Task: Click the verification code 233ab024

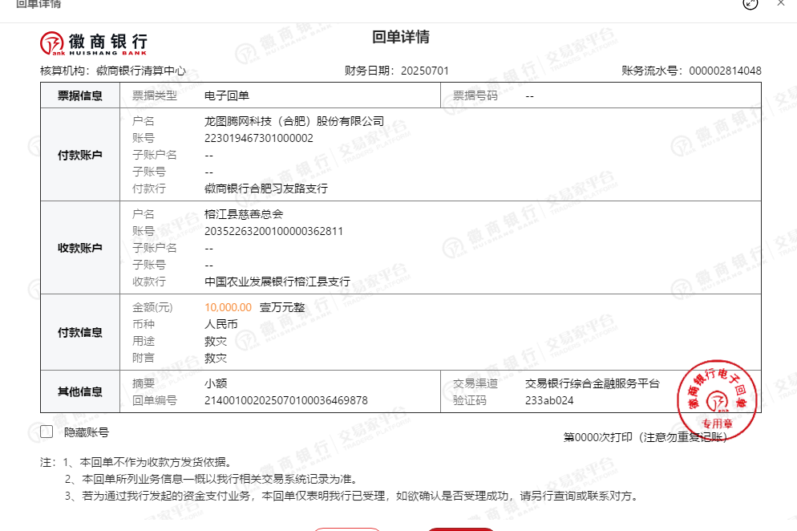Action: [549, 400]
